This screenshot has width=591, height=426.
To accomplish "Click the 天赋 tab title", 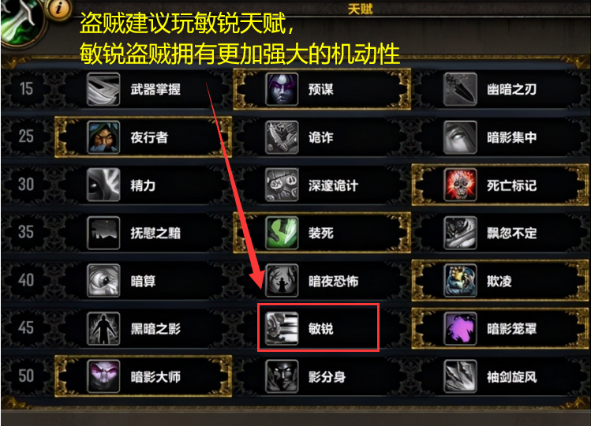I will [x=360, y=9].
